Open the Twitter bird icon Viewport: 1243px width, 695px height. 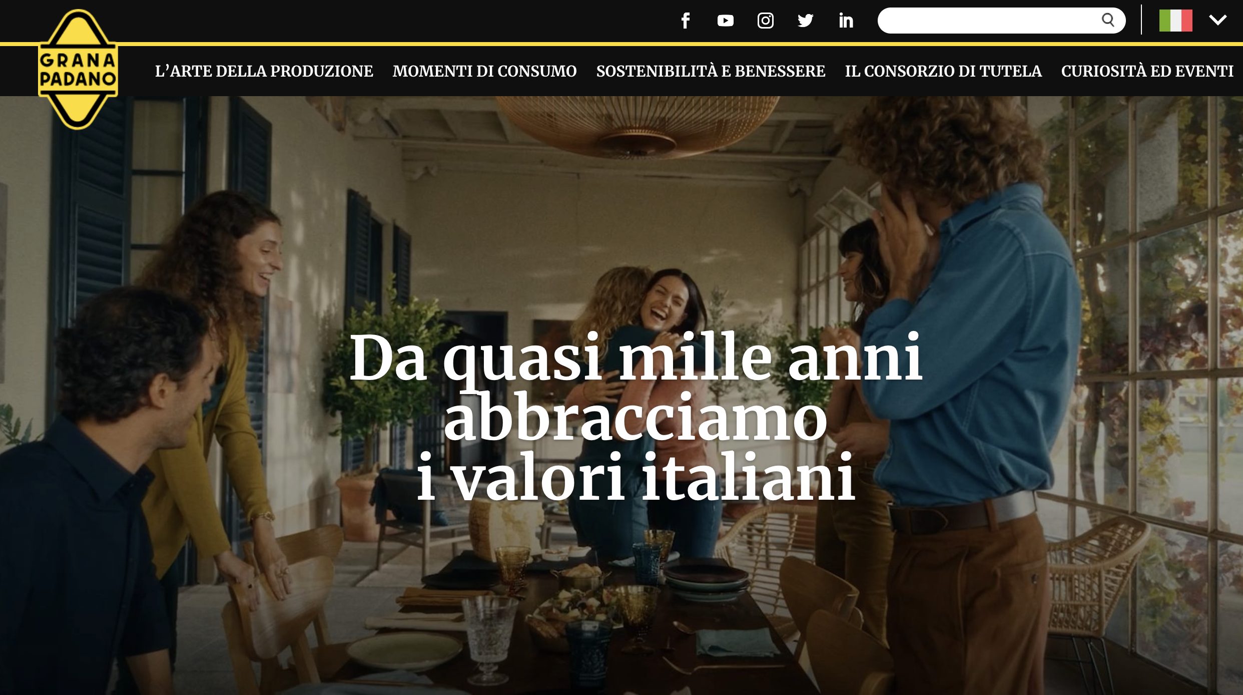click(805, 21)
